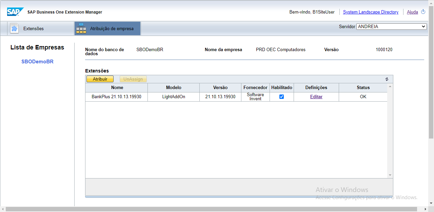
Task: Click the PRD OEC Computadores company name
Action: 281,50
